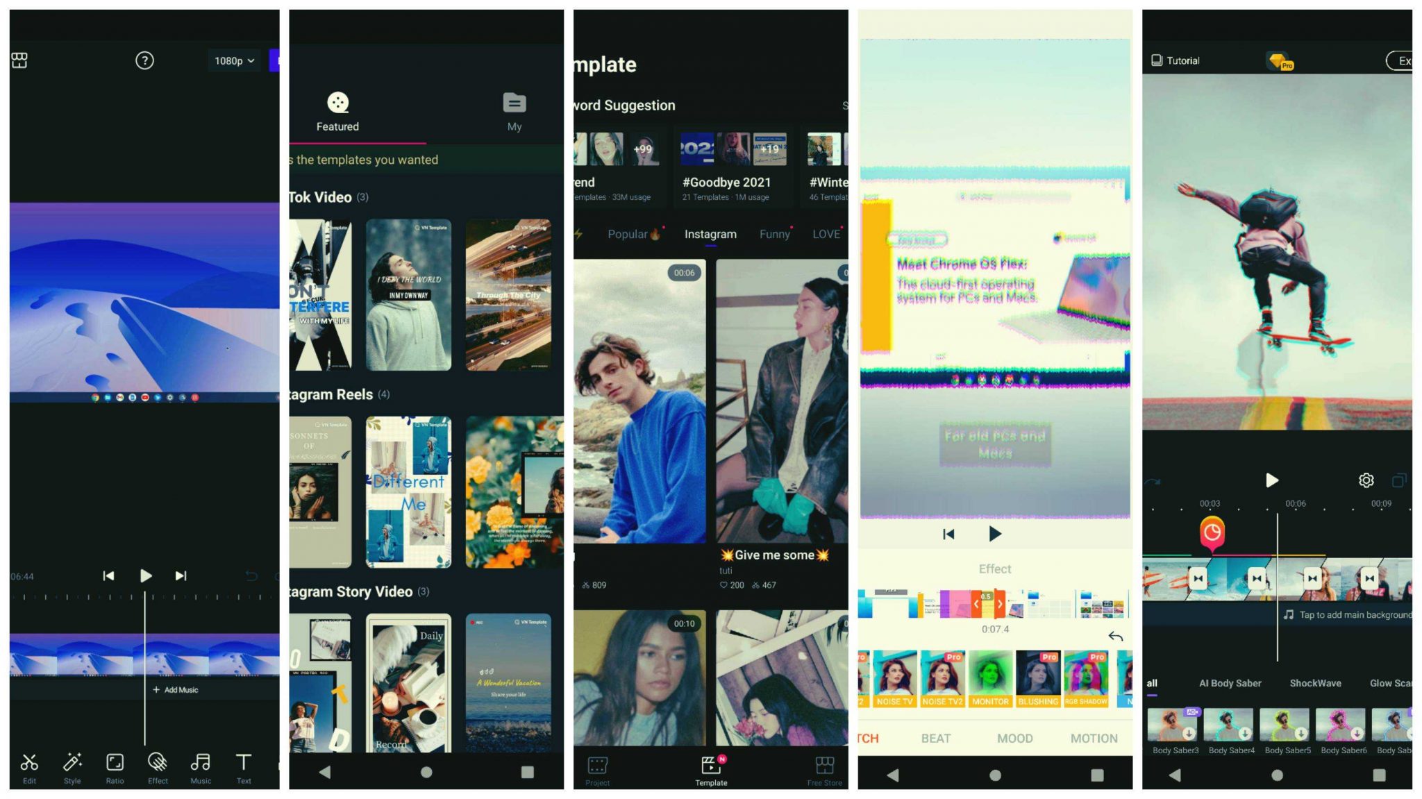Open the Text tool
The image size is (1422, 799).
click(244, 769)
